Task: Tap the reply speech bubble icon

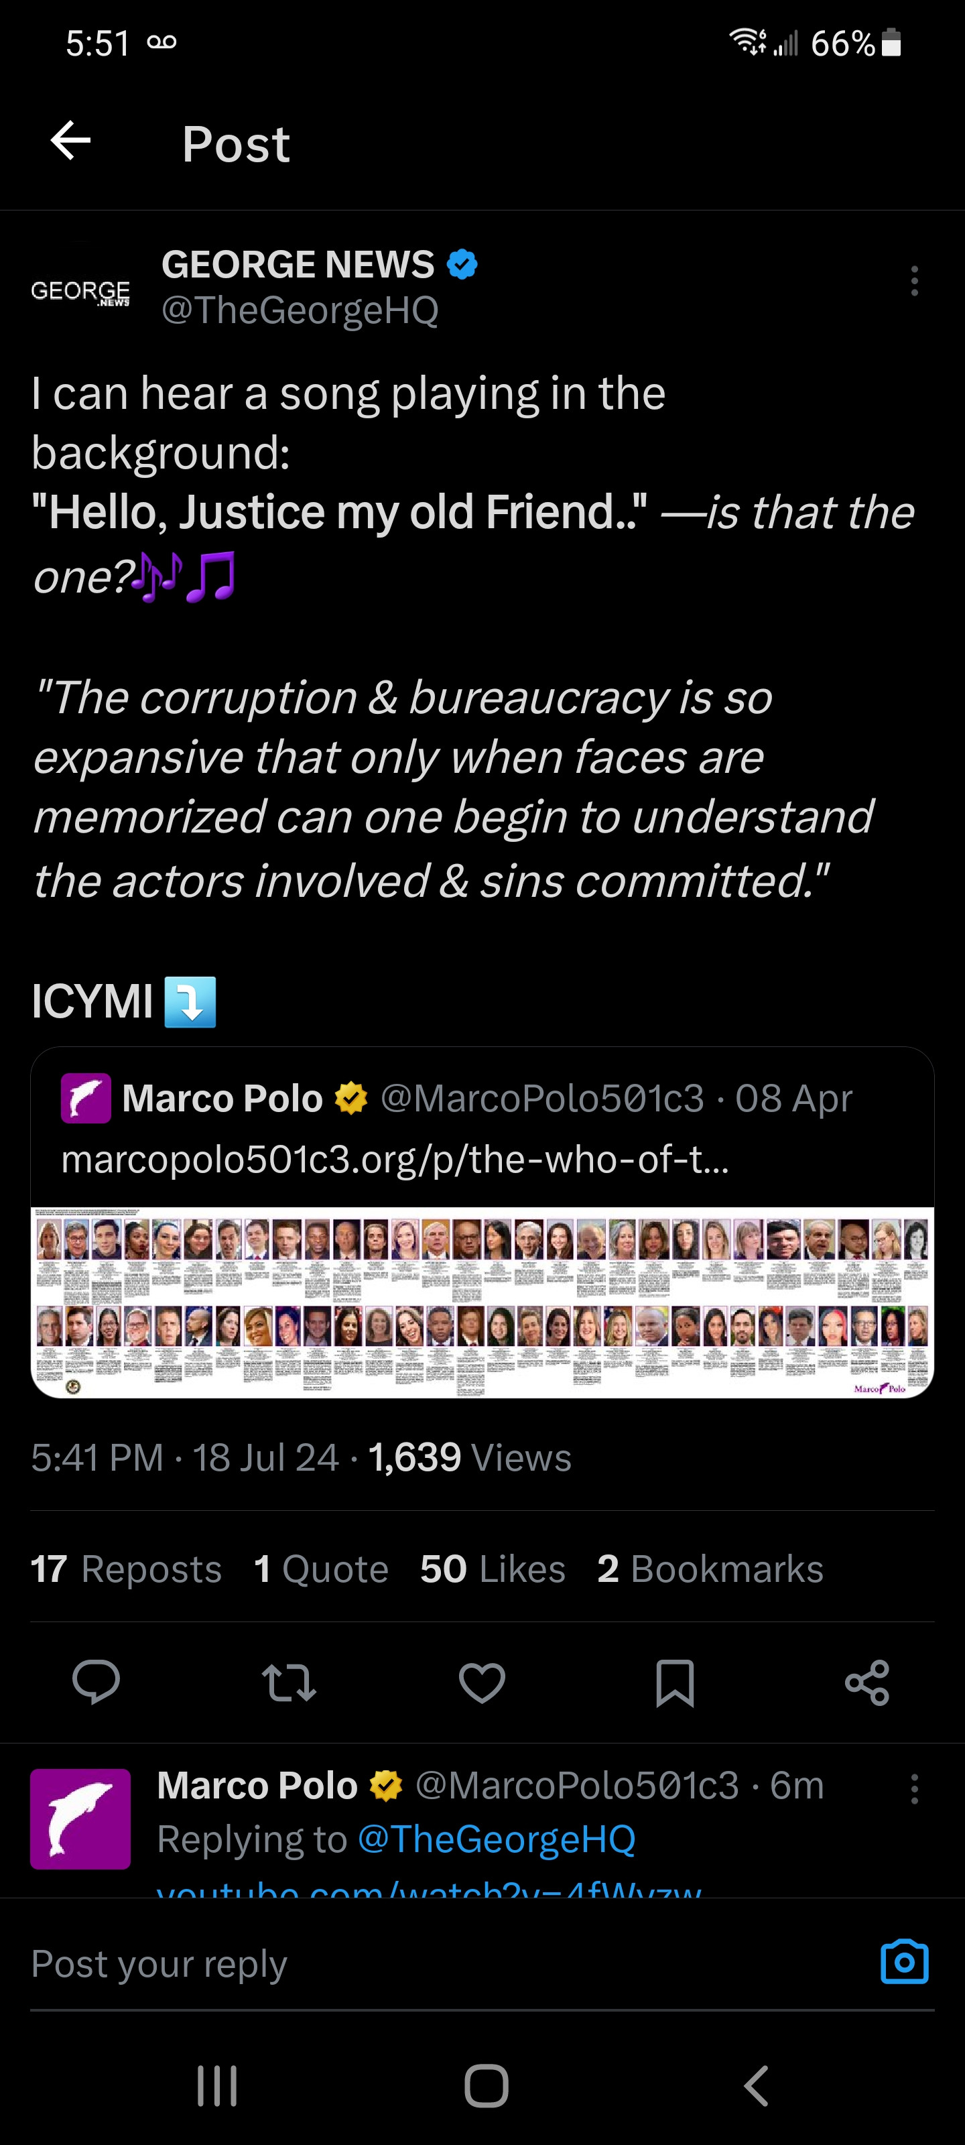Action: (96, 1682)
